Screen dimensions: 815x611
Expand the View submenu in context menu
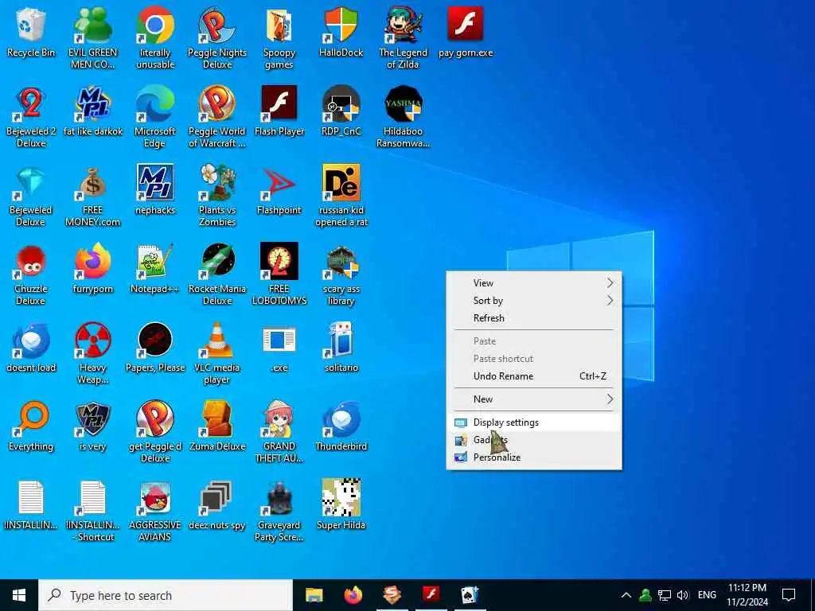point(534,283)
